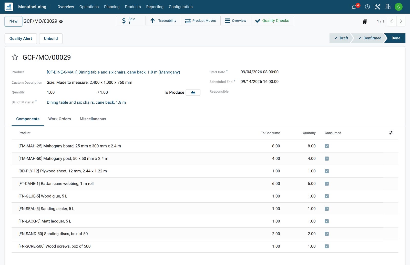Toggle Consumed checkbox for Wood screws
This screenshot has height=265, width=410.
click(x=327, y=246)
